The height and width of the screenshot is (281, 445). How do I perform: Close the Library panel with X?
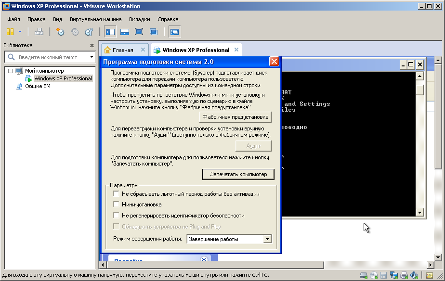coord(92,45)
